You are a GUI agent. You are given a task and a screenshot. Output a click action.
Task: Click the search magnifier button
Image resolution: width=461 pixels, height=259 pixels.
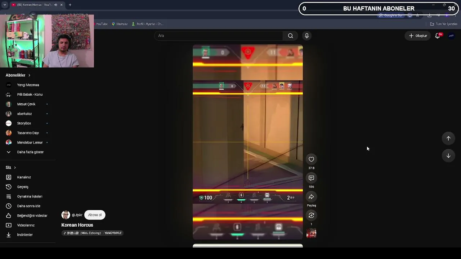tap(290, 36)
